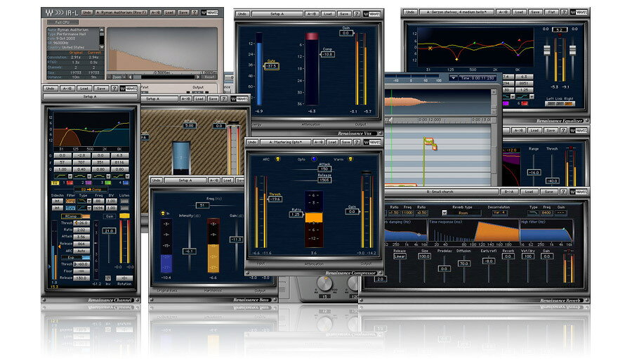Click Reset under the IR-L waveform
The width and height of the screenshot is (632, 359).
coord(209,77)
